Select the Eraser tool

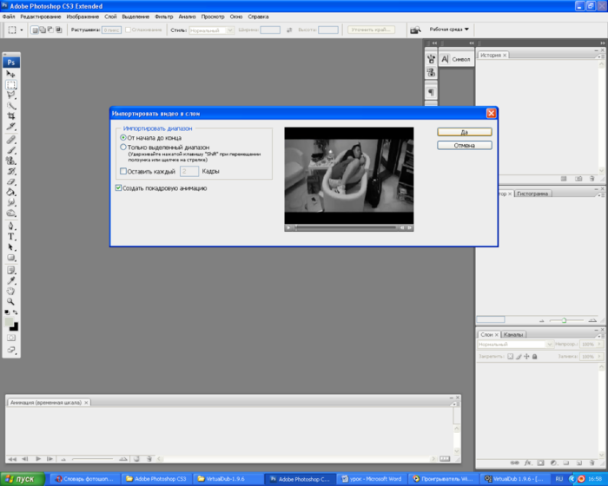point(10,181)
